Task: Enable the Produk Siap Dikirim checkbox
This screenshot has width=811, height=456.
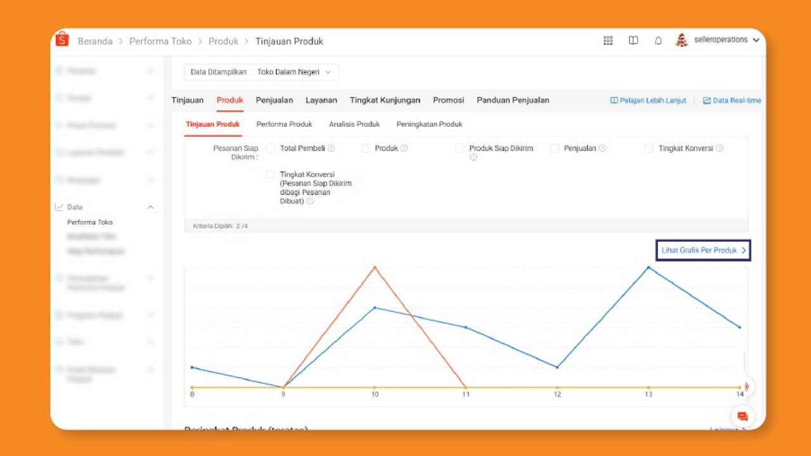Action: click(x=460, y=148)
